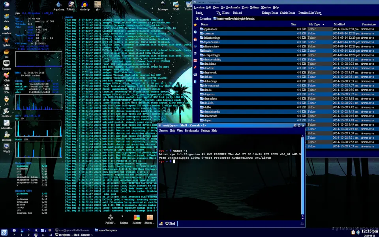Open the TDE start menu button
This screenshot has width=379, height=237.
[4, 232]
